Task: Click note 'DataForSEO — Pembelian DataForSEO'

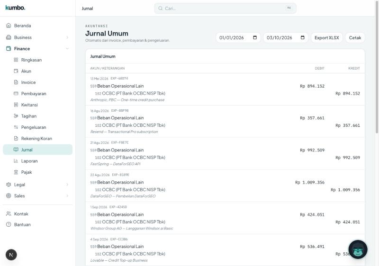Action: [x=123, y=196]
